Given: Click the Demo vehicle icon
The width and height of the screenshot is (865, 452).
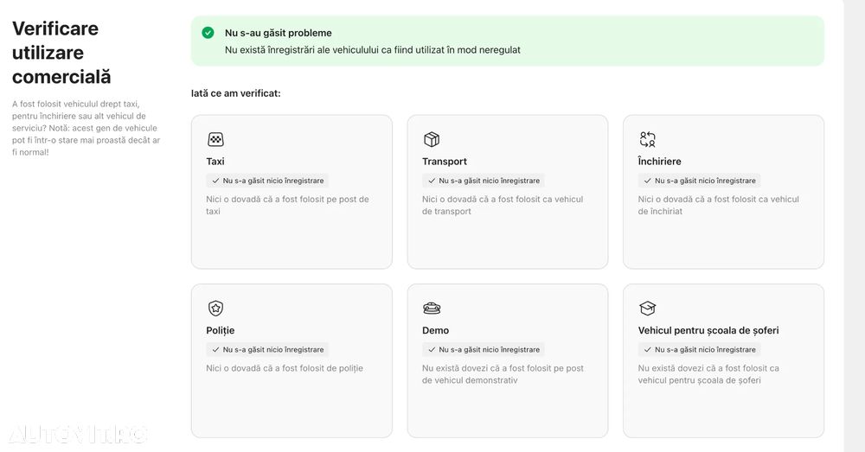Looking at the screenshot, I should tap(432, 309).
